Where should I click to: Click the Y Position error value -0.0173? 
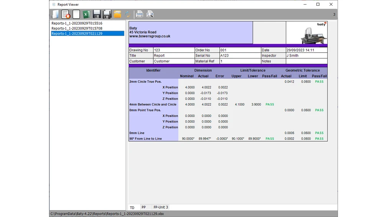click(222, 93)
